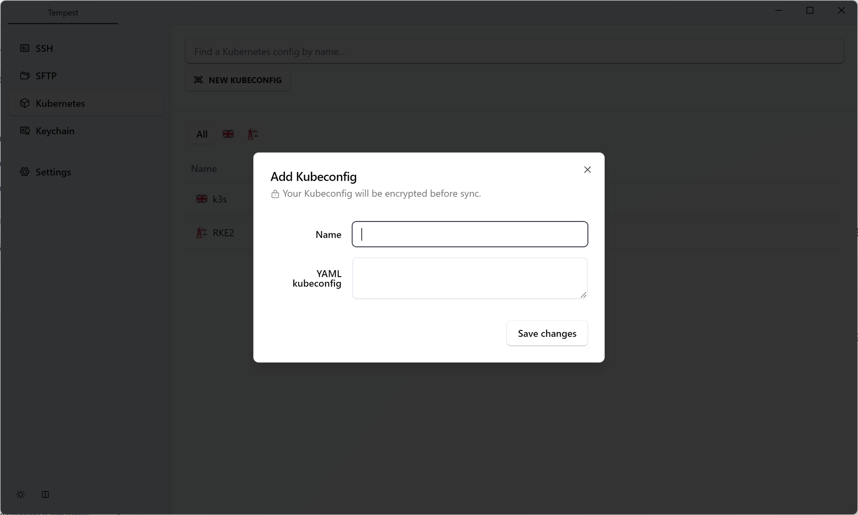Click the SSH terminal icon
858x515 pixels.
tap(25, 48)
